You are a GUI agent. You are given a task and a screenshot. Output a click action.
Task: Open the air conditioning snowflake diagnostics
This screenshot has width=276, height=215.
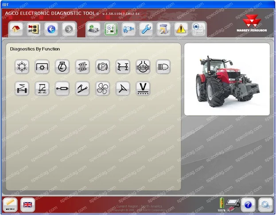(22, 67)
